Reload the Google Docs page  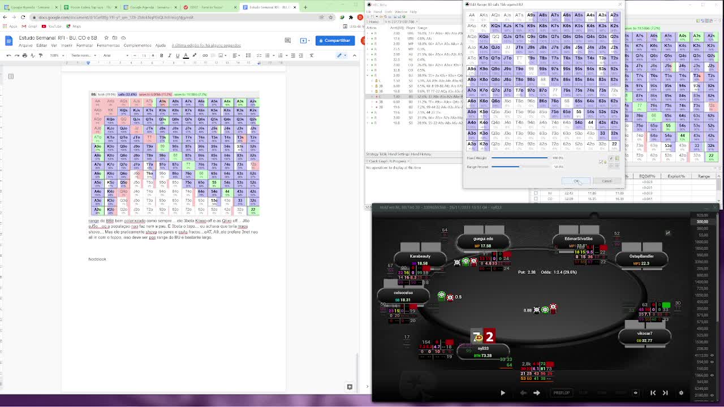[x=23, y=17]
